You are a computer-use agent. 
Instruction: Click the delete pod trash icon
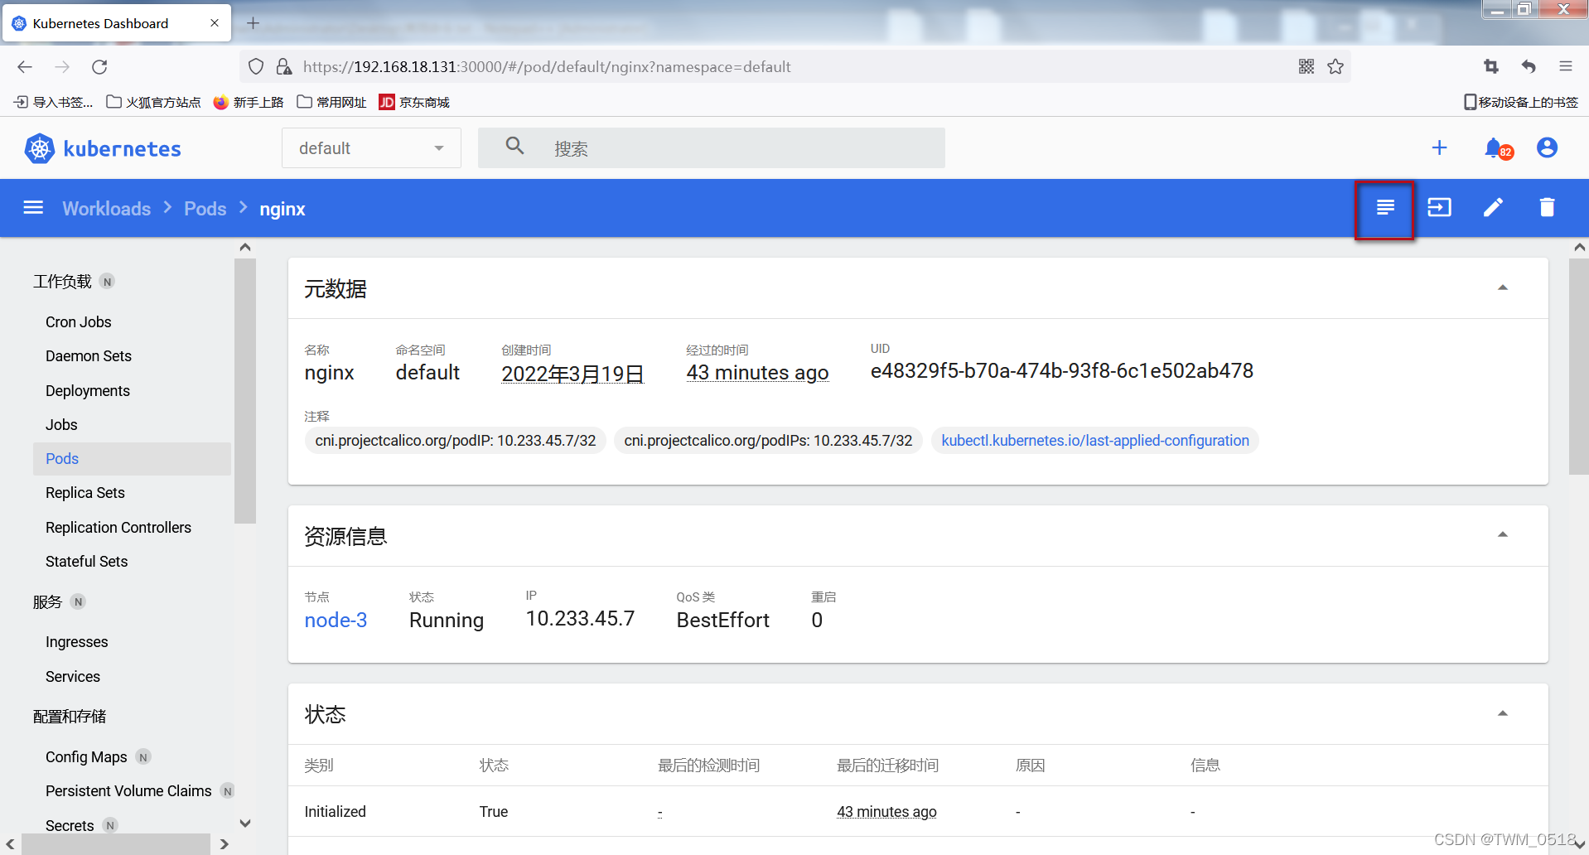pos(1546,208)
